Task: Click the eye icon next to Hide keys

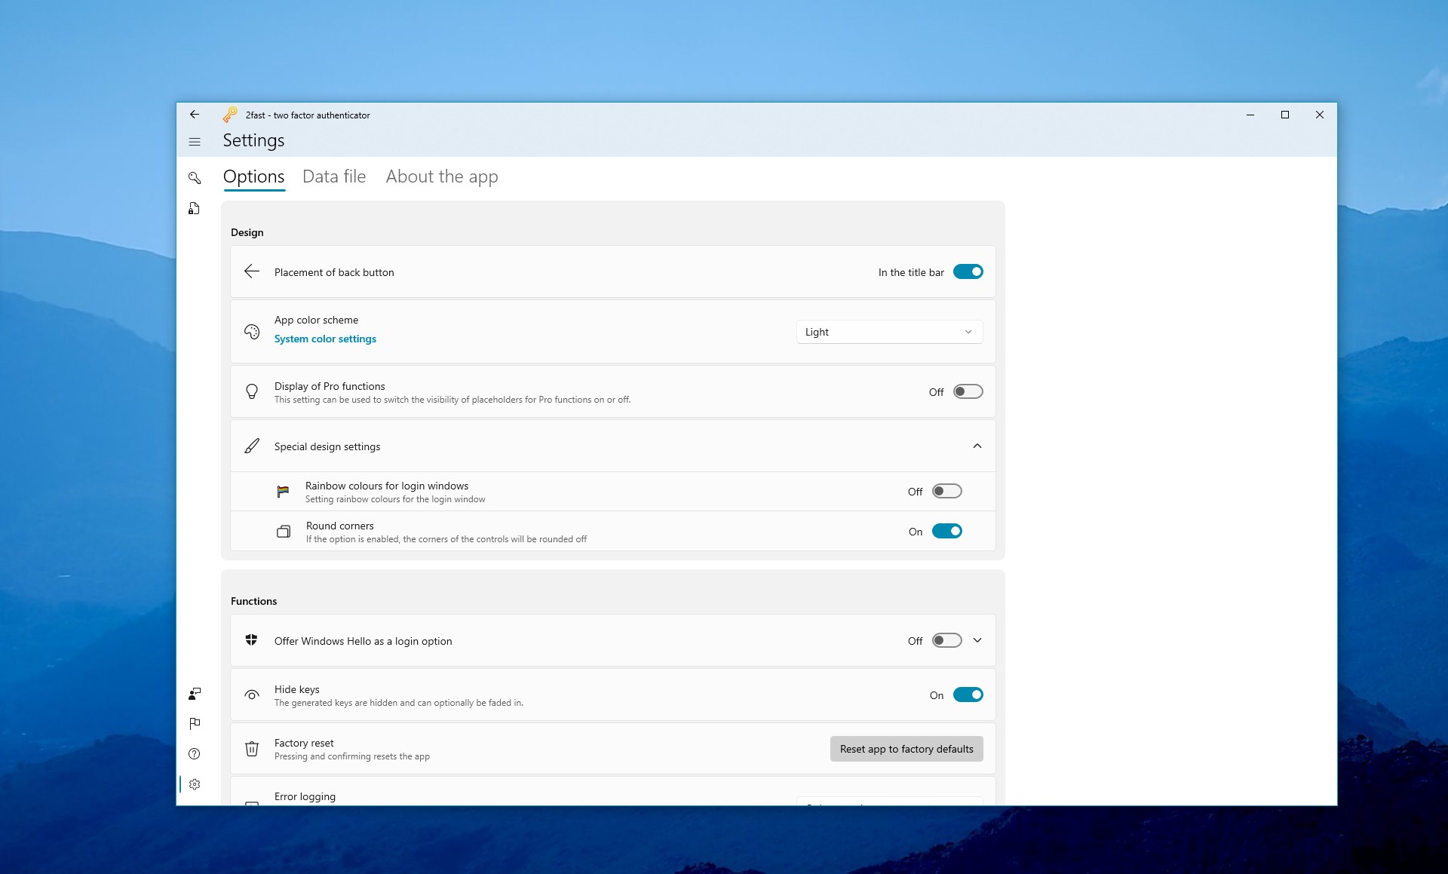Action: click(x=252, y=695)
